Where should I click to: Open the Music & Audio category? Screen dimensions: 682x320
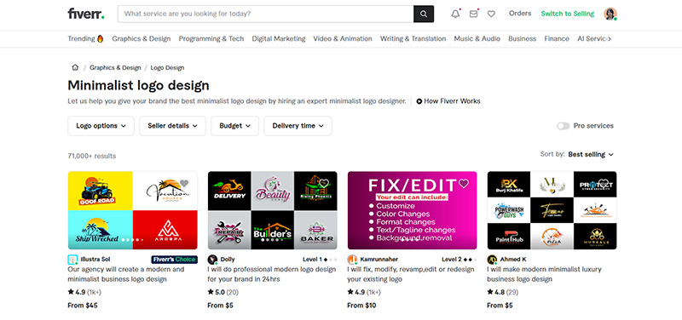(477, 38)
